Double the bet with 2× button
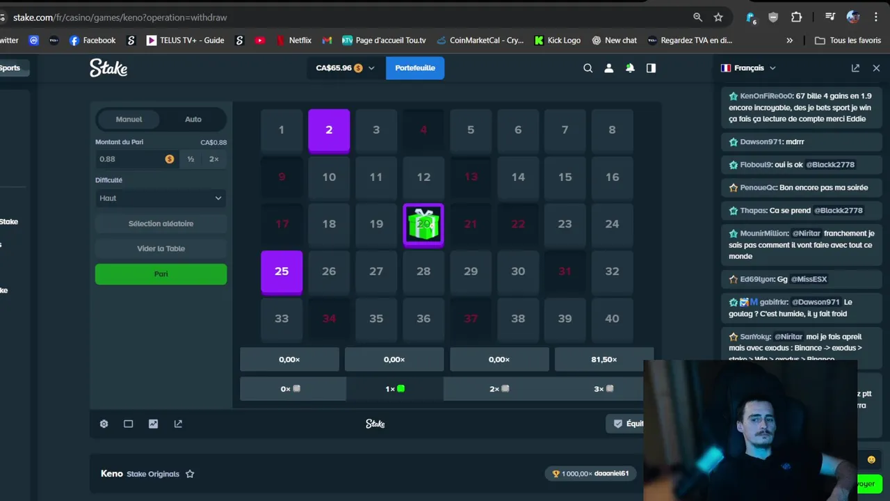This screenshot has width=890, height=501. pyautogui.click(x=214, y=159)
